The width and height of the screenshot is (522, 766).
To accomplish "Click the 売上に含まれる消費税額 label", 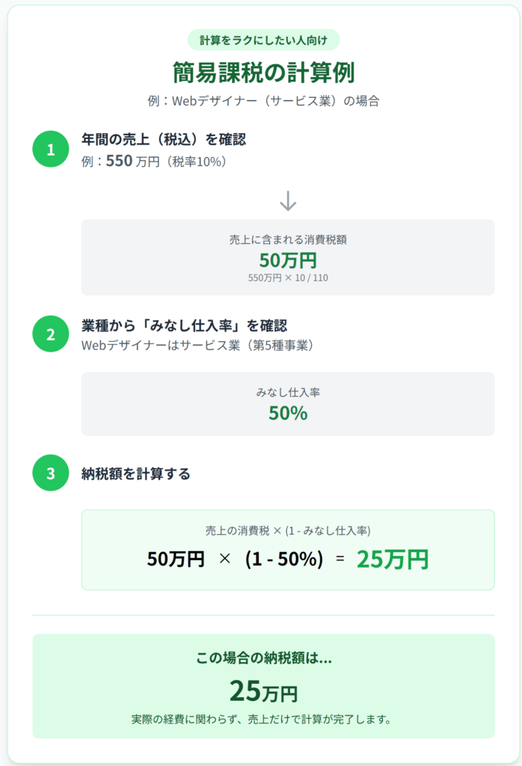I will coord(288,240).
